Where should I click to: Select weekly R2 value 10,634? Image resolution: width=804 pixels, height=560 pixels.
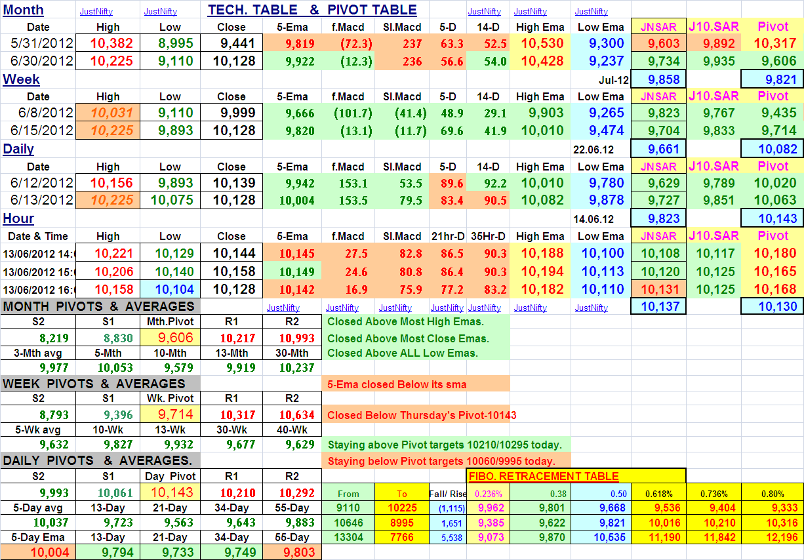292,414
